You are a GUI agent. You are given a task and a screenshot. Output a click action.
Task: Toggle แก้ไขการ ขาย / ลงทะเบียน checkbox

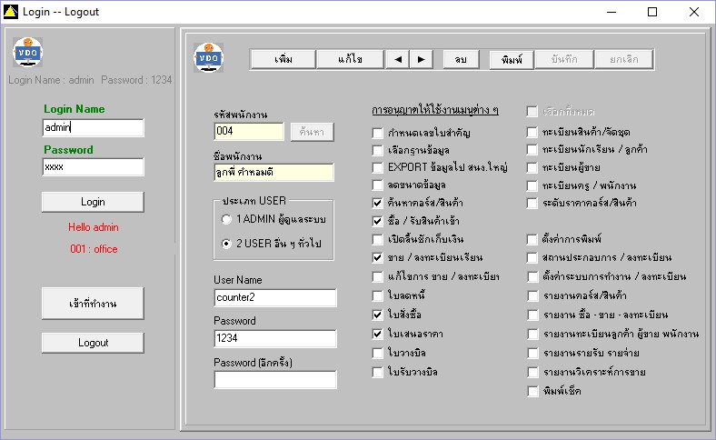pos(377,277)
